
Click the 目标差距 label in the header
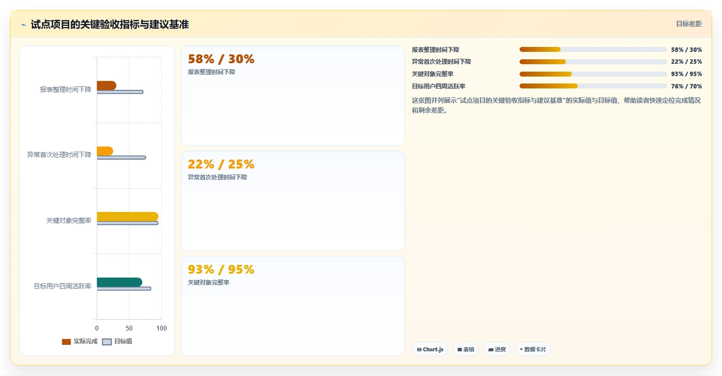689,24
